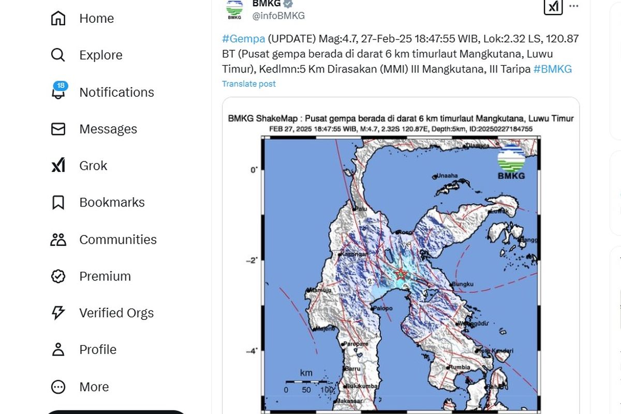
Task: Select the Verified Orgs lightning icon
Action: click(58, 313)
